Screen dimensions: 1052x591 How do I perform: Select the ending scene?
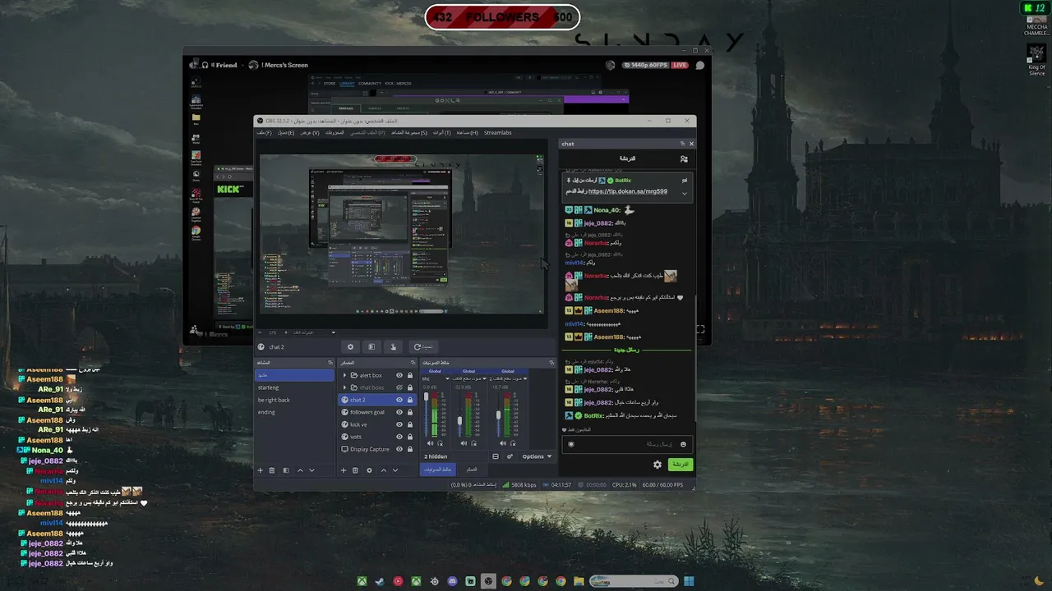pyautogui.click(x=294, y=412)
